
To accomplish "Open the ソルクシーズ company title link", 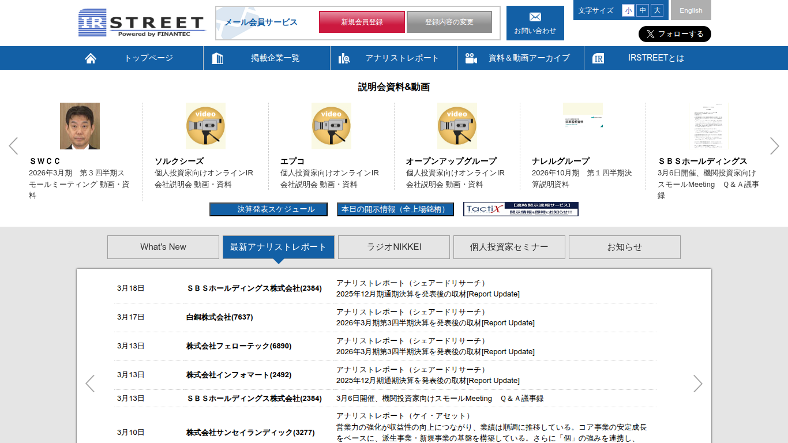I will [179, 161].
